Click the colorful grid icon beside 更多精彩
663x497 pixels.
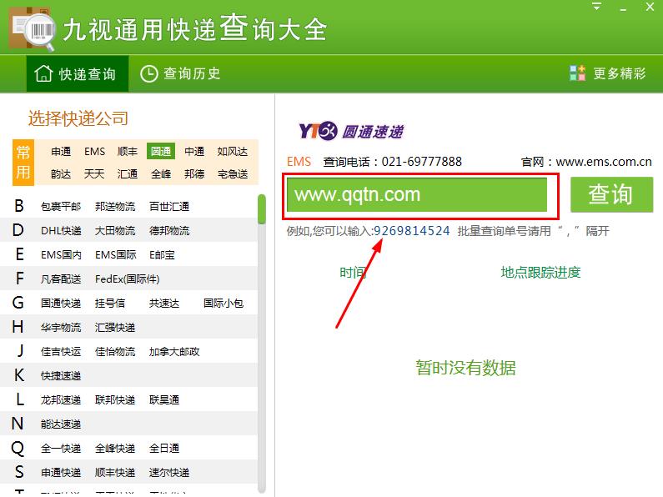(x=577, y=73)
